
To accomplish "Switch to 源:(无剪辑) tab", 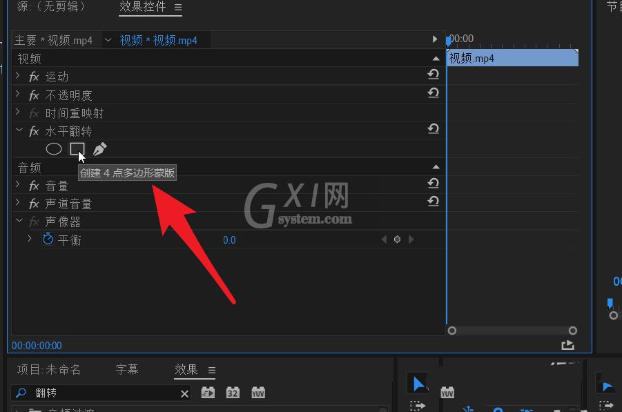I will click(51, 6).
